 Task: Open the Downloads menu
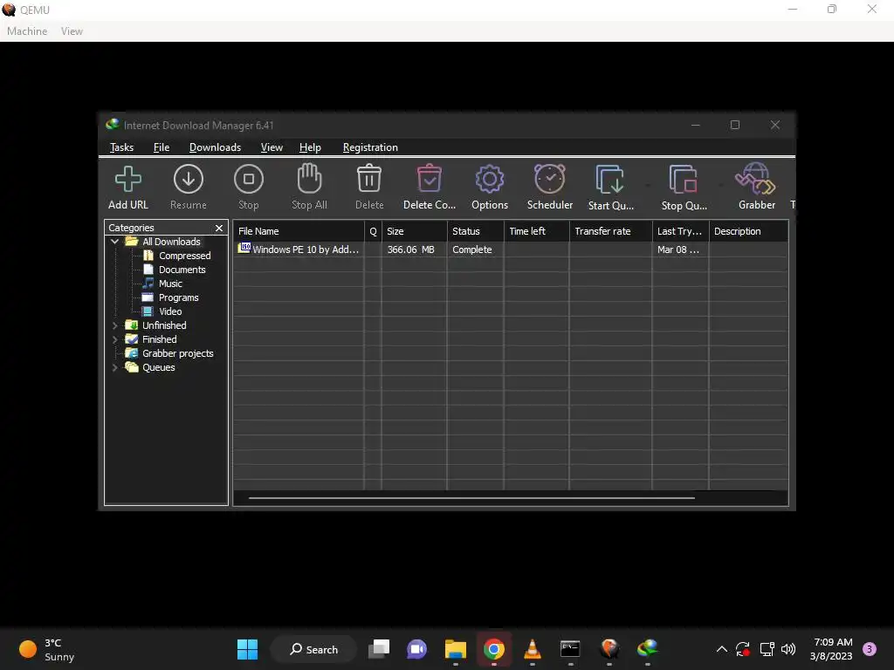(215, 147)
